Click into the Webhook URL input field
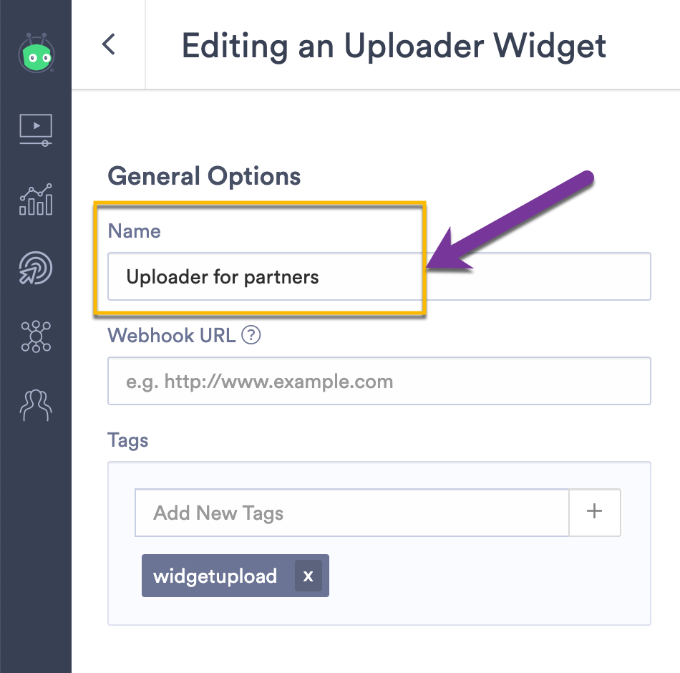The height and width of the screenshot is (673, 680). [x=379, y=381]
